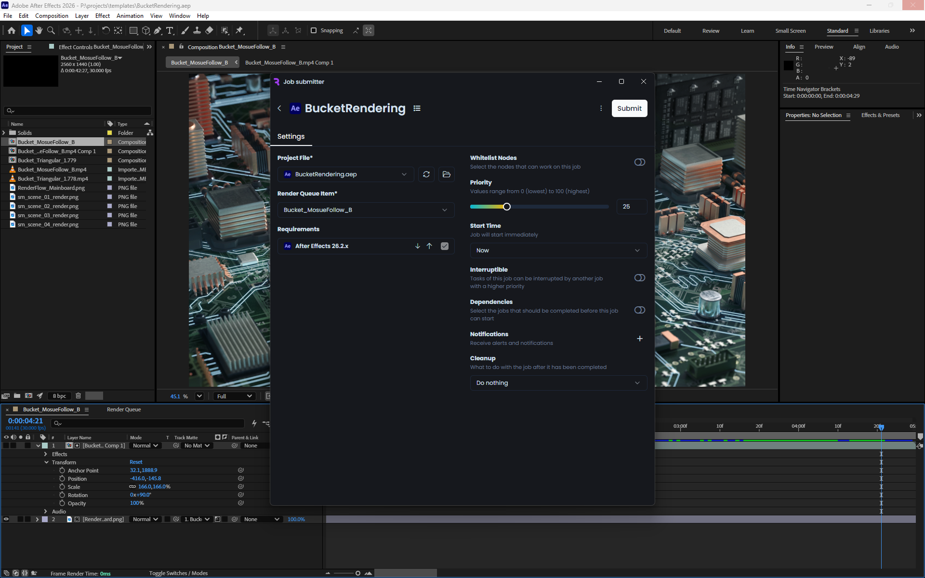This screenshot has height=578, width=925.
Task: Select the Eraser tool
Action: point(209,30)
